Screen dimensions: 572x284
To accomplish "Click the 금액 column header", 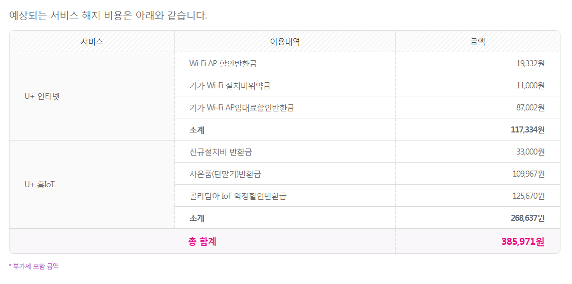I will (x=477, y=42).
